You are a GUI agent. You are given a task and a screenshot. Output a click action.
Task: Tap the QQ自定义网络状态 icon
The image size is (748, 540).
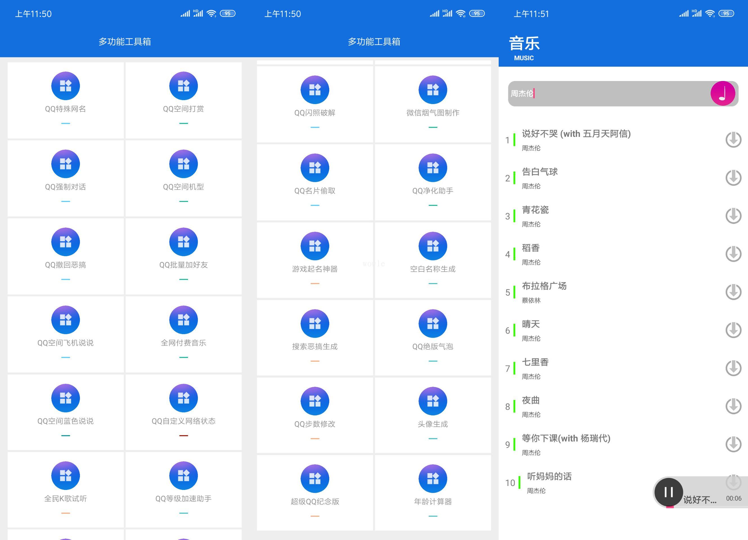click(183, 398)
